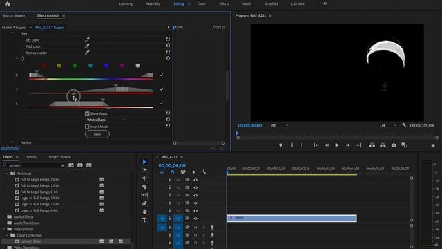Pick Remove color eyedropper
The height and width of the screenshot is (249, 442).
tap(87, 53)
